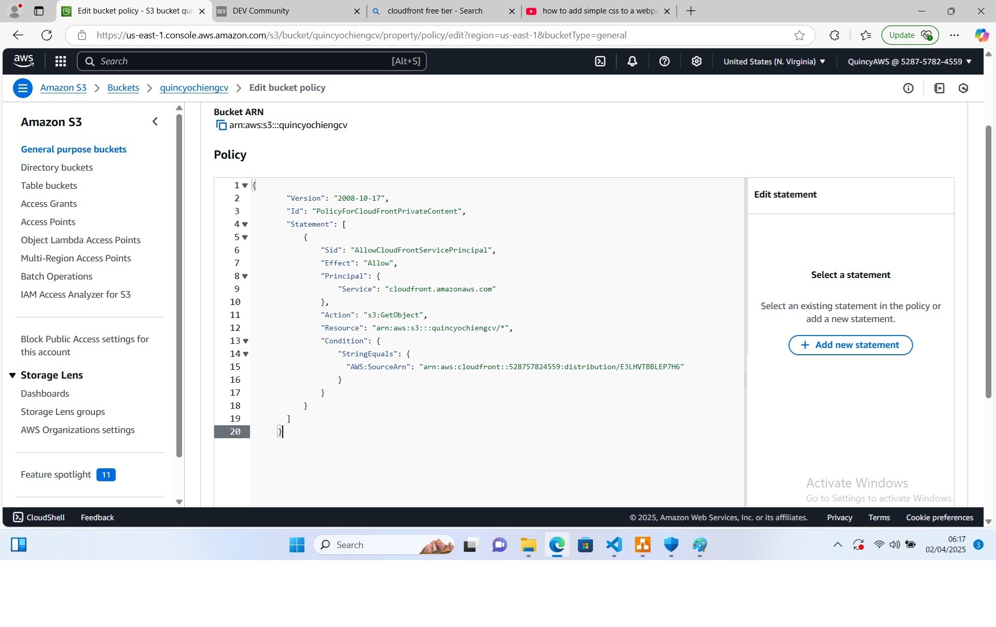Screen dimensions: 996x627
Task: Open the Windows Start menu
Action: (x=297, y=545)
